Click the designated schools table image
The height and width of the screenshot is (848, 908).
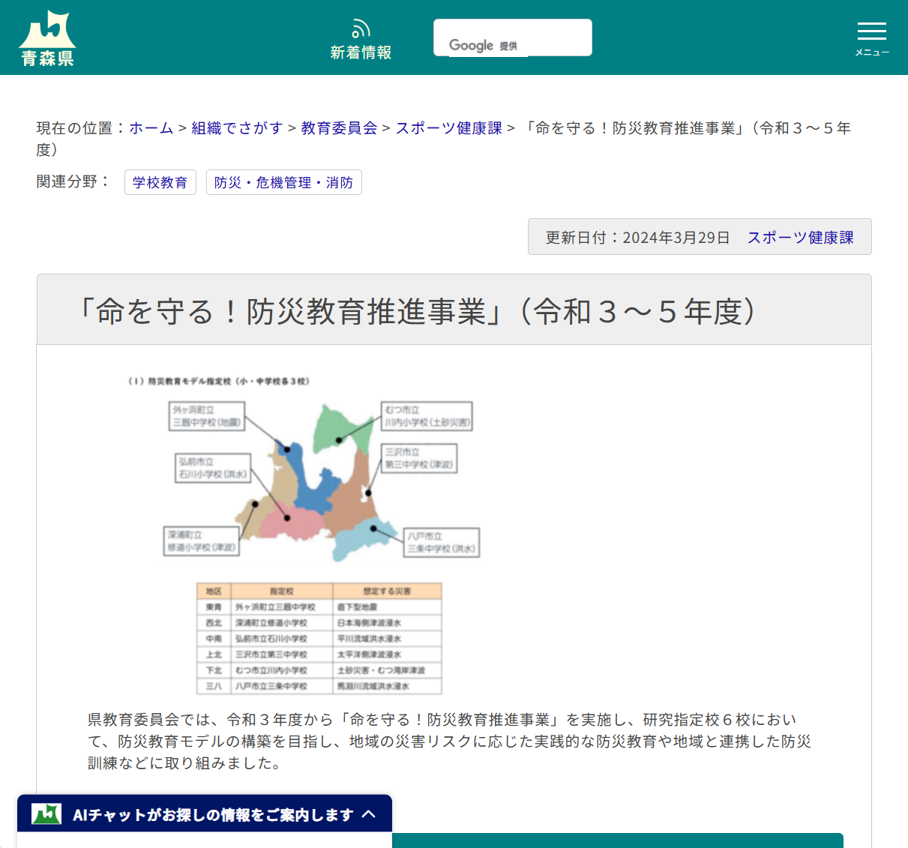coord(319,638)
